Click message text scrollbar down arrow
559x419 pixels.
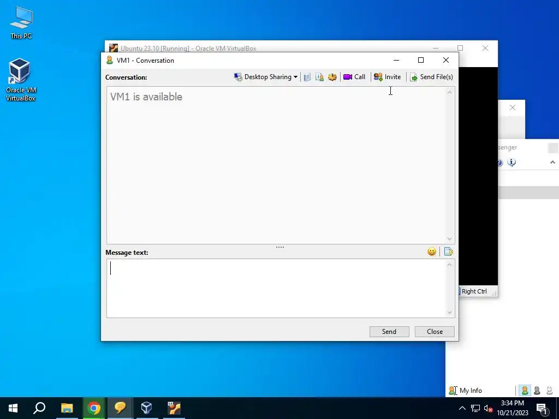pos(450,313)
